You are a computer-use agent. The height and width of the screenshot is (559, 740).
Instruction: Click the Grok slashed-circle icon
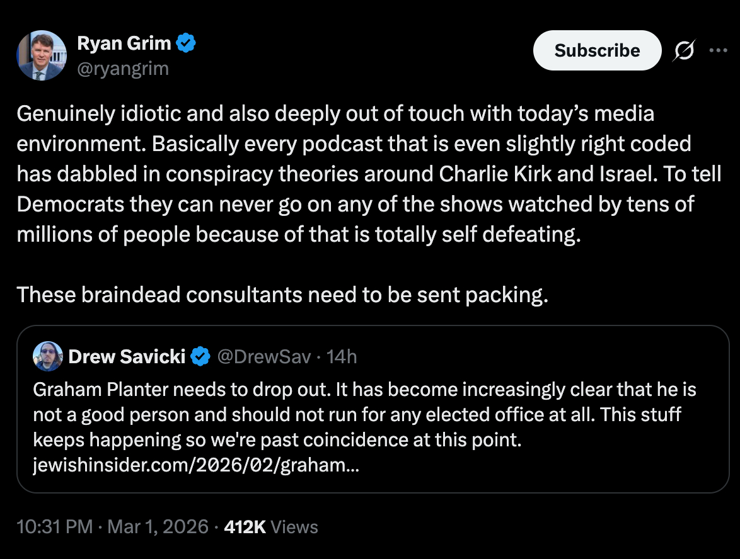tap(684, 51)
